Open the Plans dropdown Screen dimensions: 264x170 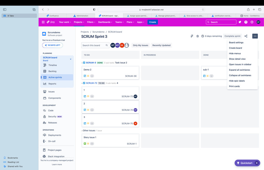coord(130,22)
